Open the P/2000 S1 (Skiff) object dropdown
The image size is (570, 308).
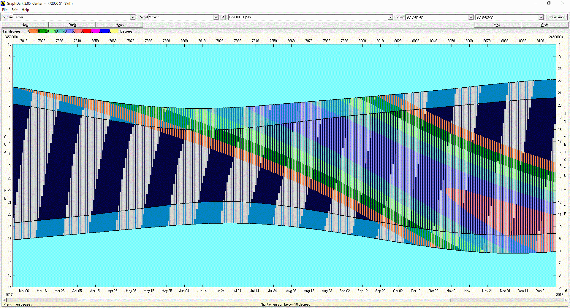390,17
